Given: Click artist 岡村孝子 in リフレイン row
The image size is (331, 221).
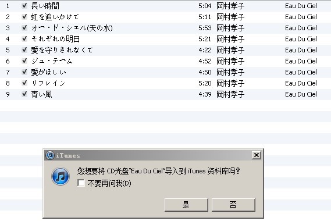Looking at the screenshot, I should coord(230,83).
